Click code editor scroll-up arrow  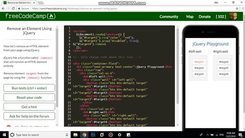(x=178, y=27)
